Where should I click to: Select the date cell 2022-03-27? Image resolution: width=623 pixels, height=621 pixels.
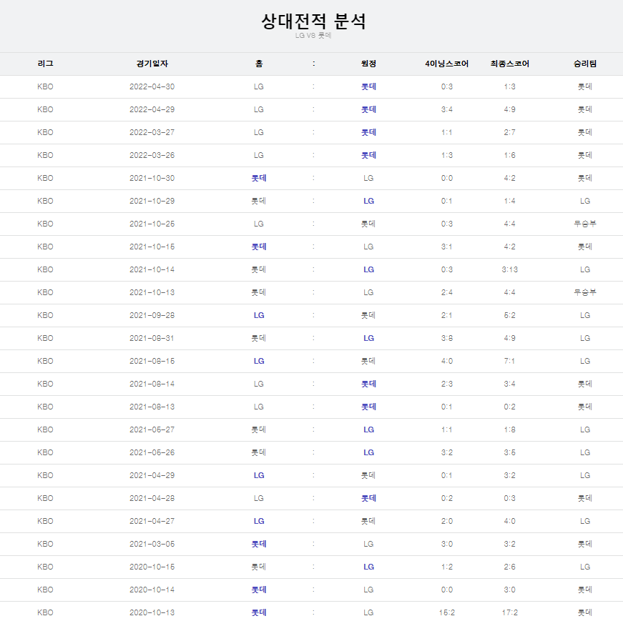click(x=152, y=132)
